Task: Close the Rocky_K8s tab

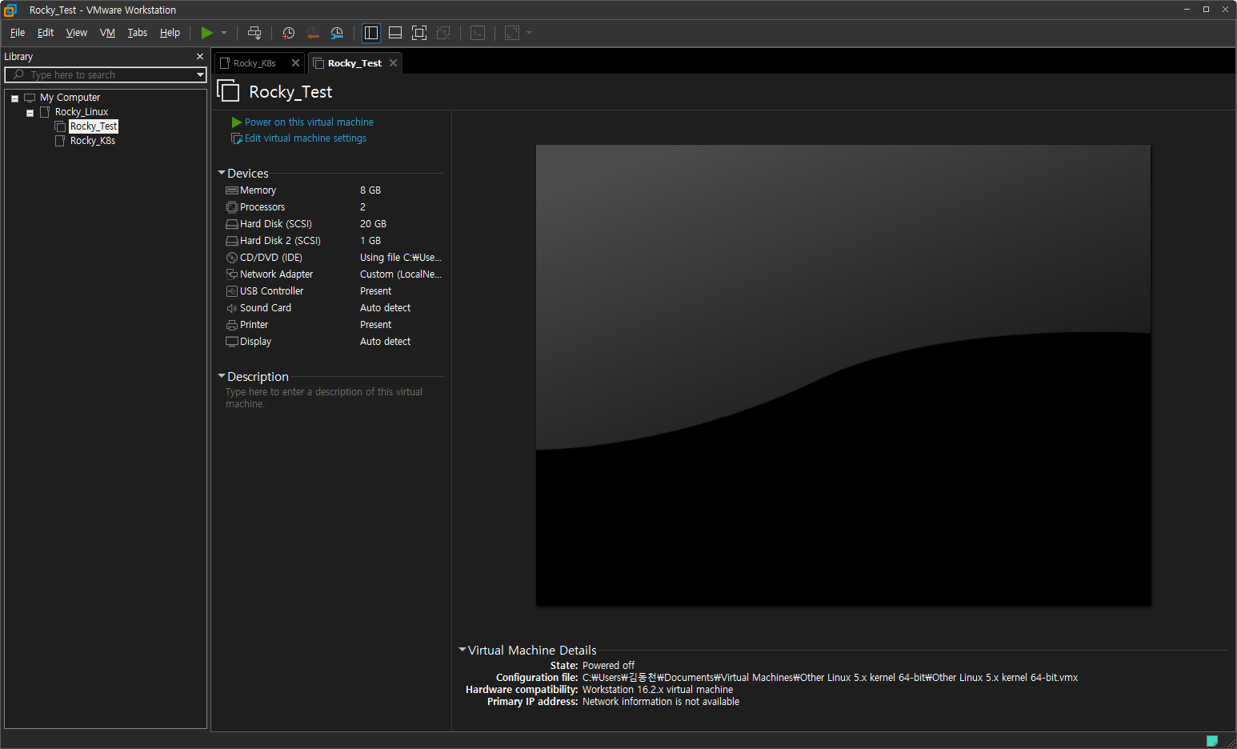Action: point(295,63)
